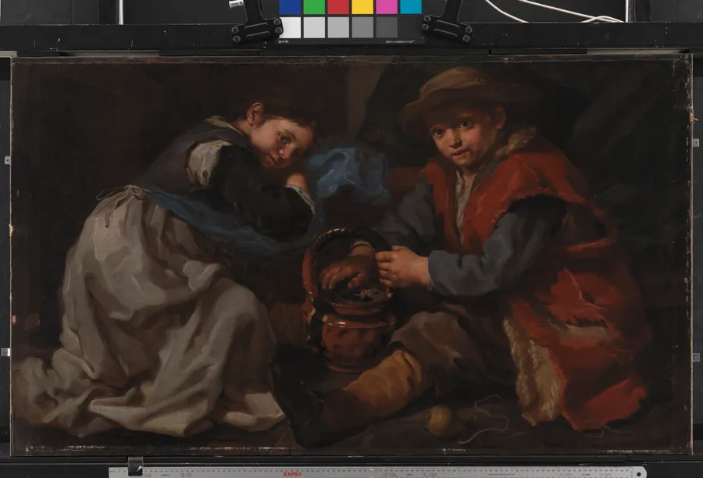Click the blue patch on the color chart
Image resolution: width=703 pixels, height=478 pixels.
coord(290,7)
